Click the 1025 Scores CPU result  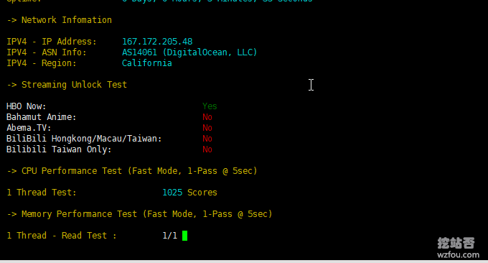pyautogui.click(x=189, y=193)
